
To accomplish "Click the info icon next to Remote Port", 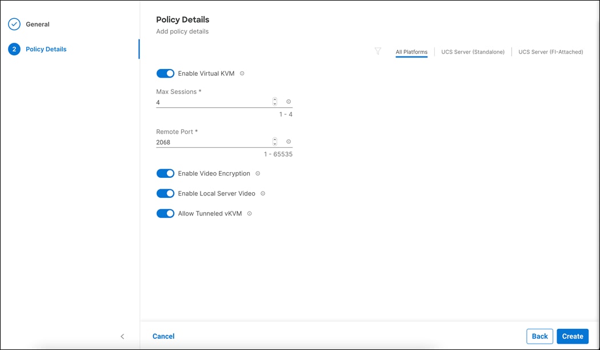I will point(289,141).
